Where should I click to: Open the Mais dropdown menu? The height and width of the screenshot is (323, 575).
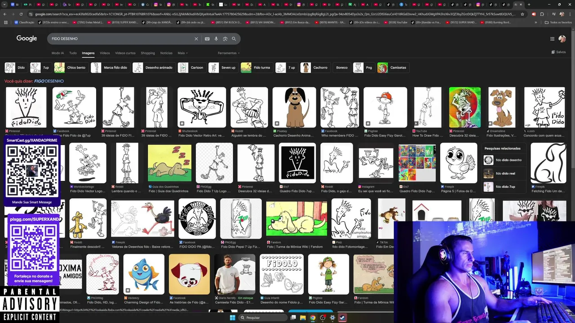click(182, 53)
